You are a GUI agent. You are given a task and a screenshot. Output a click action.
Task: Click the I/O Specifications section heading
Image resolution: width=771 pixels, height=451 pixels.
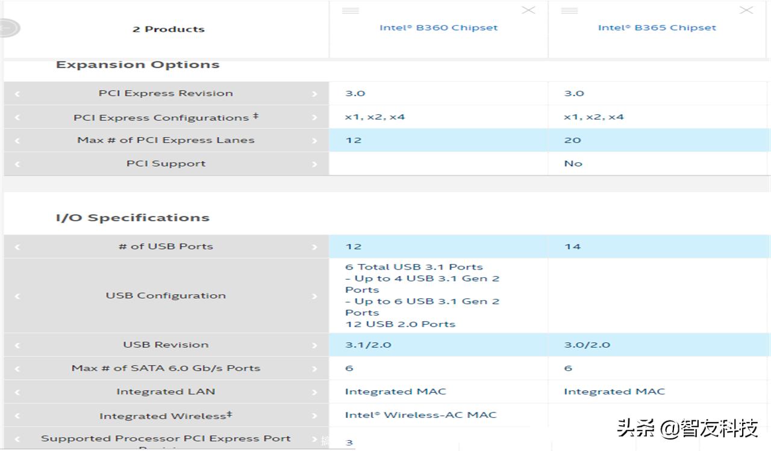click(x=133, y=218)
